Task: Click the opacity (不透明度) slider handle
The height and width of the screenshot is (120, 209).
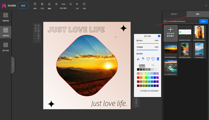Action: 158,50
